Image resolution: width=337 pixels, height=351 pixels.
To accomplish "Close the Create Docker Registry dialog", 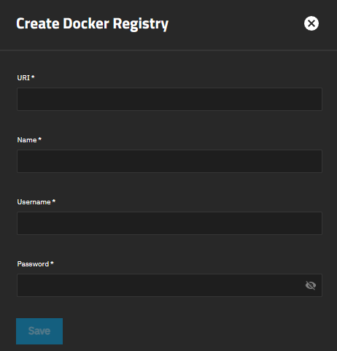I will 311,23.
